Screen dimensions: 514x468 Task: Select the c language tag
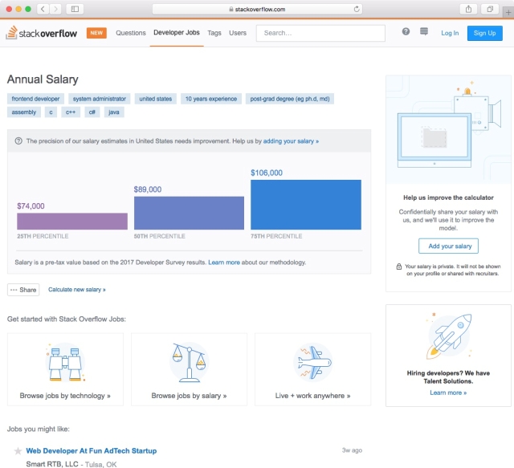[x=51, y=112]
